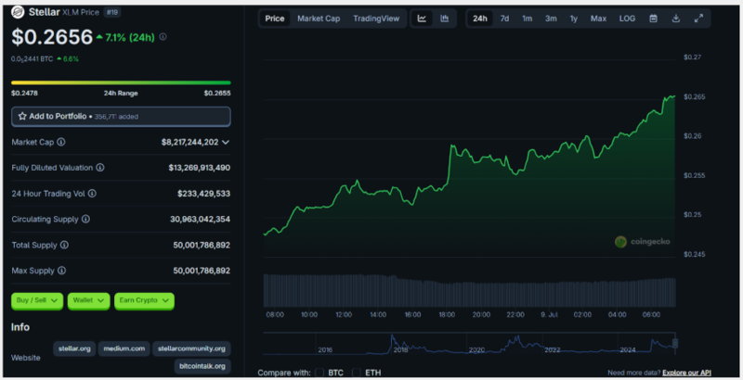
Task: Enable ETH comparison checkbox
Action: [357, 373]
